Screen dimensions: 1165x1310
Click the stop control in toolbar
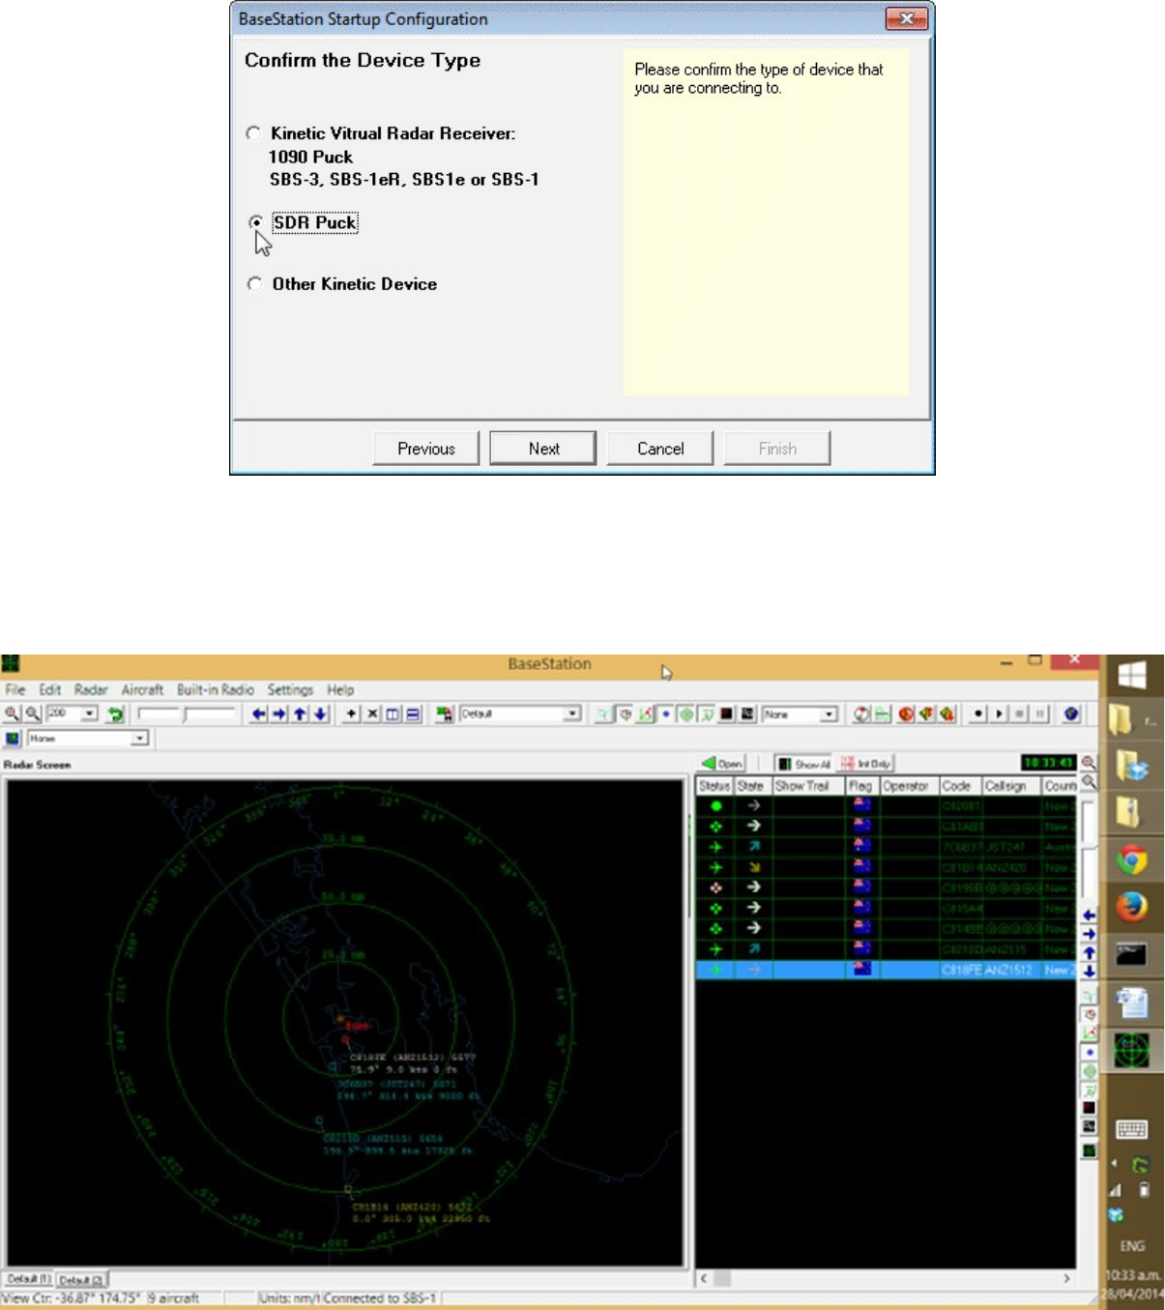click(x=1020, y=713)
